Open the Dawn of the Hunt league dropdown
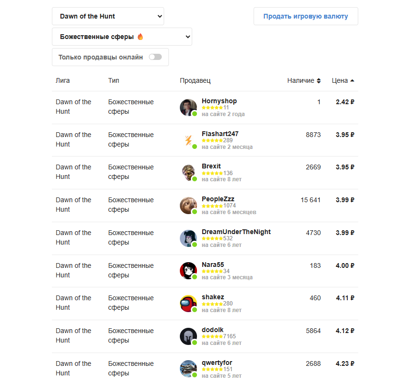 point(108,16)
